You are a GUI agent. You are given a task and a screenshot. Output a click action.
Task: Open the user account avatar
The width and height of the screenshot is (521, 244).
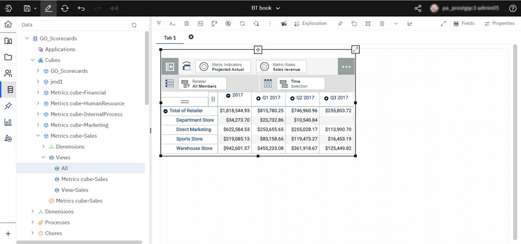click(434, 8)
